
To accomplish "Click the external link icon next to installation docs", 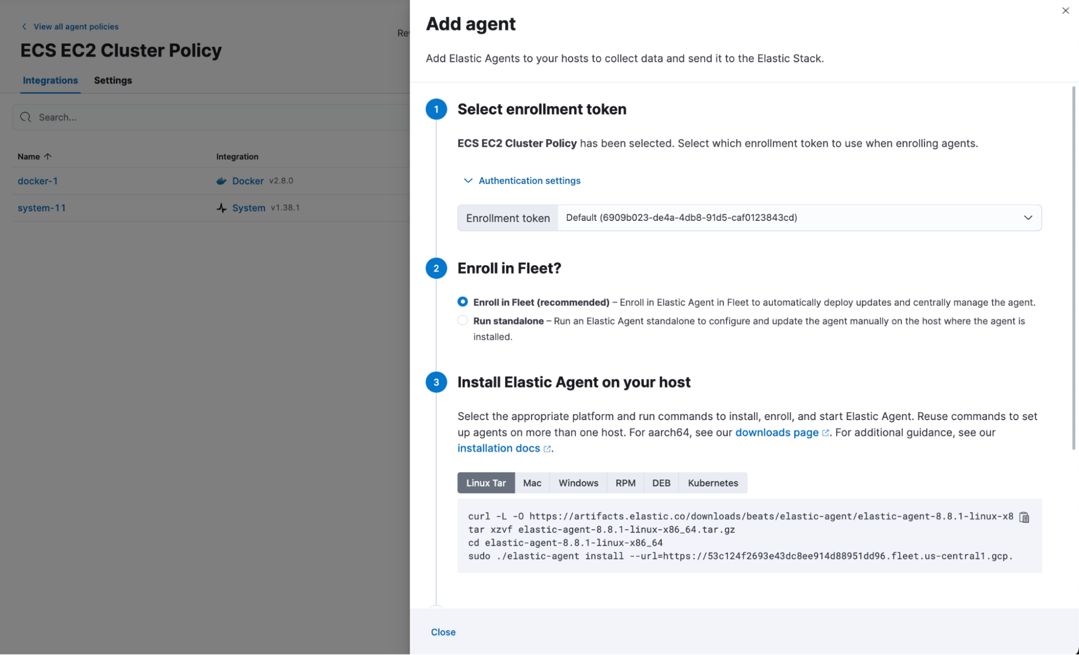I will click(546, 448).
